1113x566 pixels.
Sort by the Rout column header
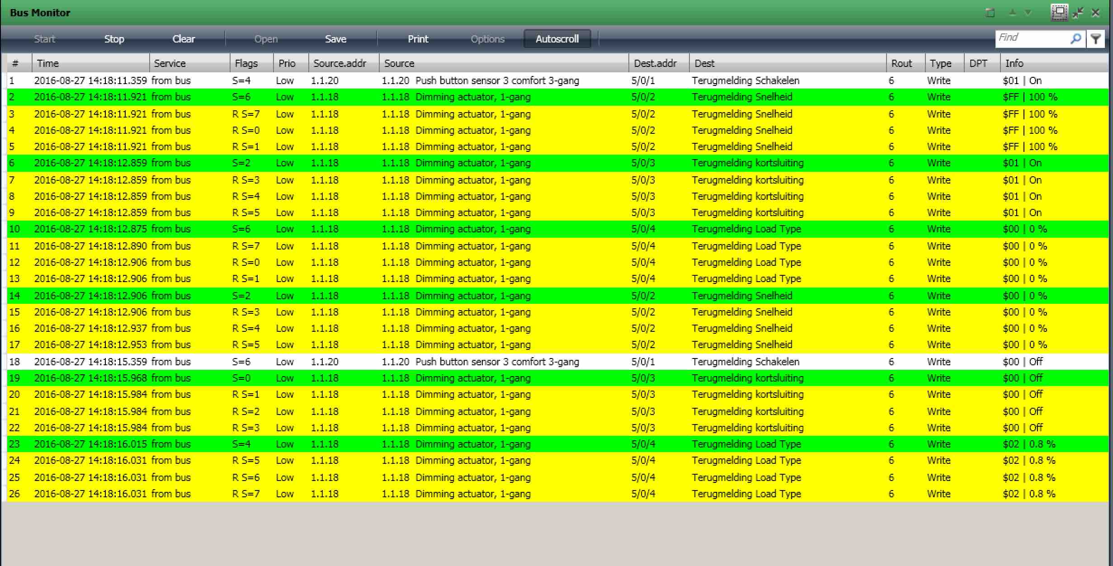pos(905,63)
